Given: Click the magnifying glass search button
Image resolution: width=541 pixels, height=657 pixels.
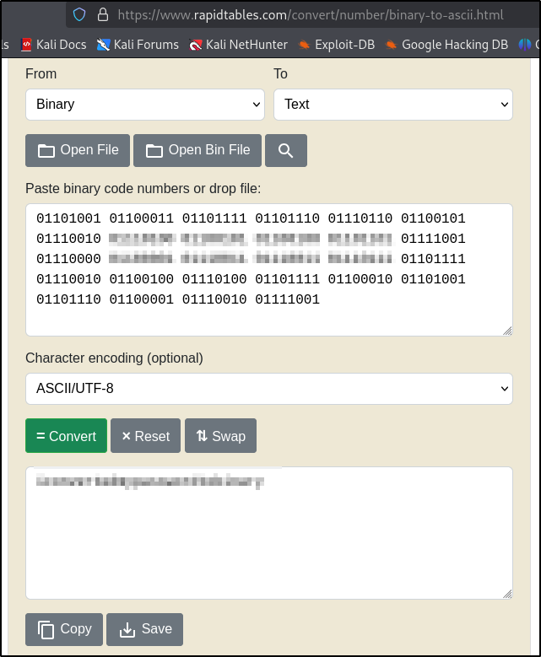Looking at the screenshot, I should point(285,150).
